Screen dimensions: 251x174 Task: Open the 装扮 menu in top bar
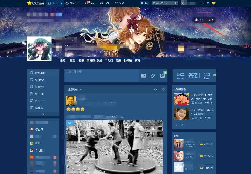[x=120, y=3]
